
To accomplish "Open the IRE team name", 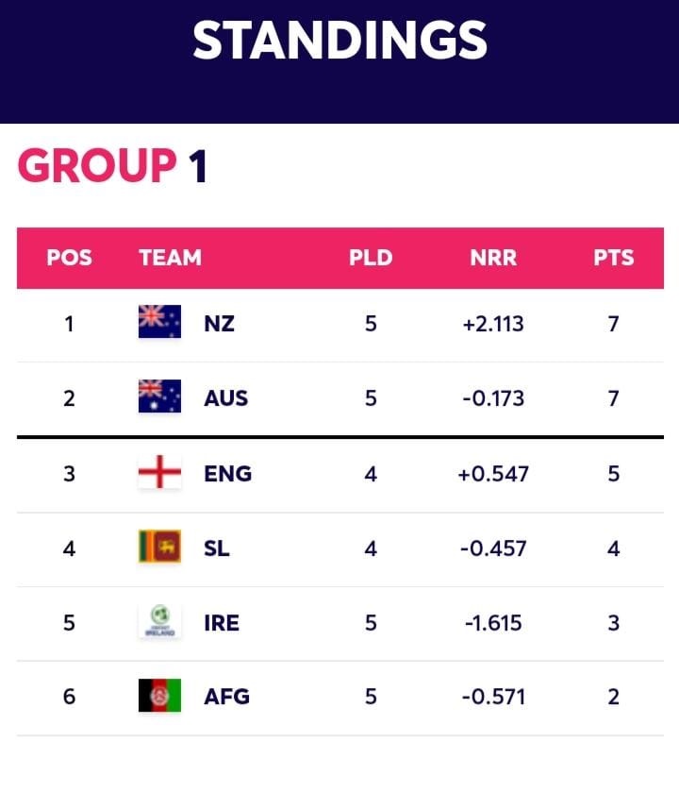I will tap(222, 623).
